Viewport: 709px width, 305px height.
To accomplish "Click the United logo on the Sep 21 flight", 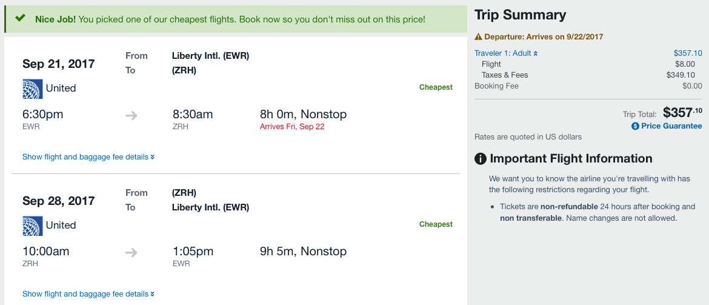I will click(x=32, y=89).
